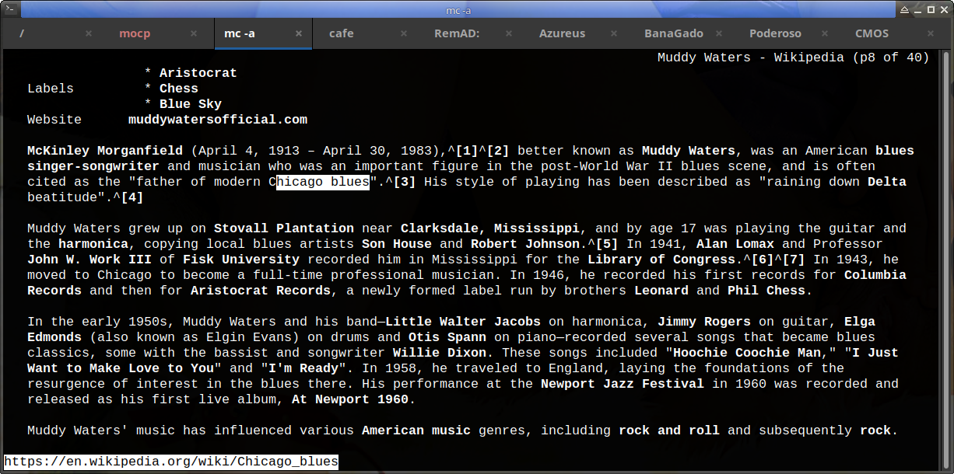
Task: Close the Poderoso tab
Action: coord(823,33)
